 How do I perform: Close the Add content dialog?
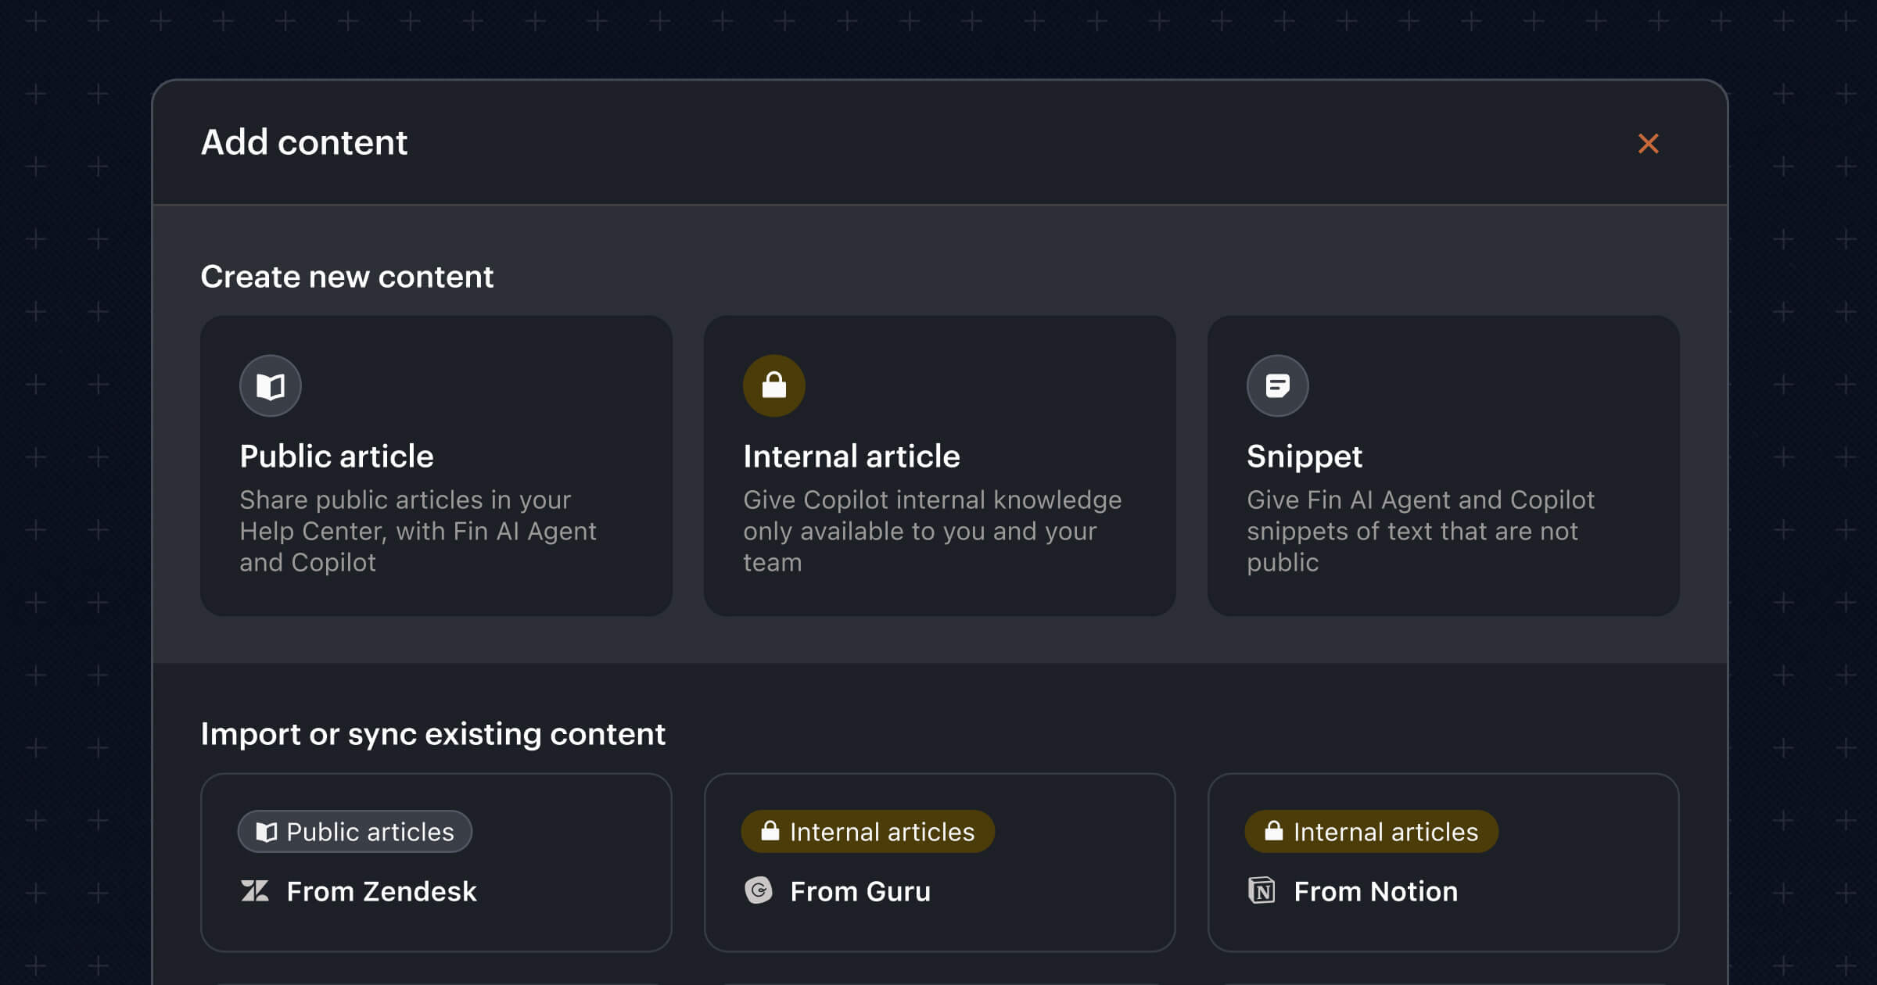[1648, 143]
